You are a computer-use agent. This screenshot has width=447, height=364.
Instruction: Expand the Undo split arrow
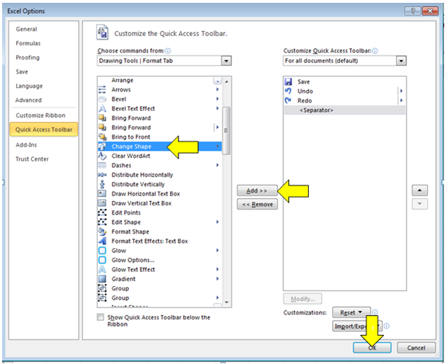click(x=401, y=91)
